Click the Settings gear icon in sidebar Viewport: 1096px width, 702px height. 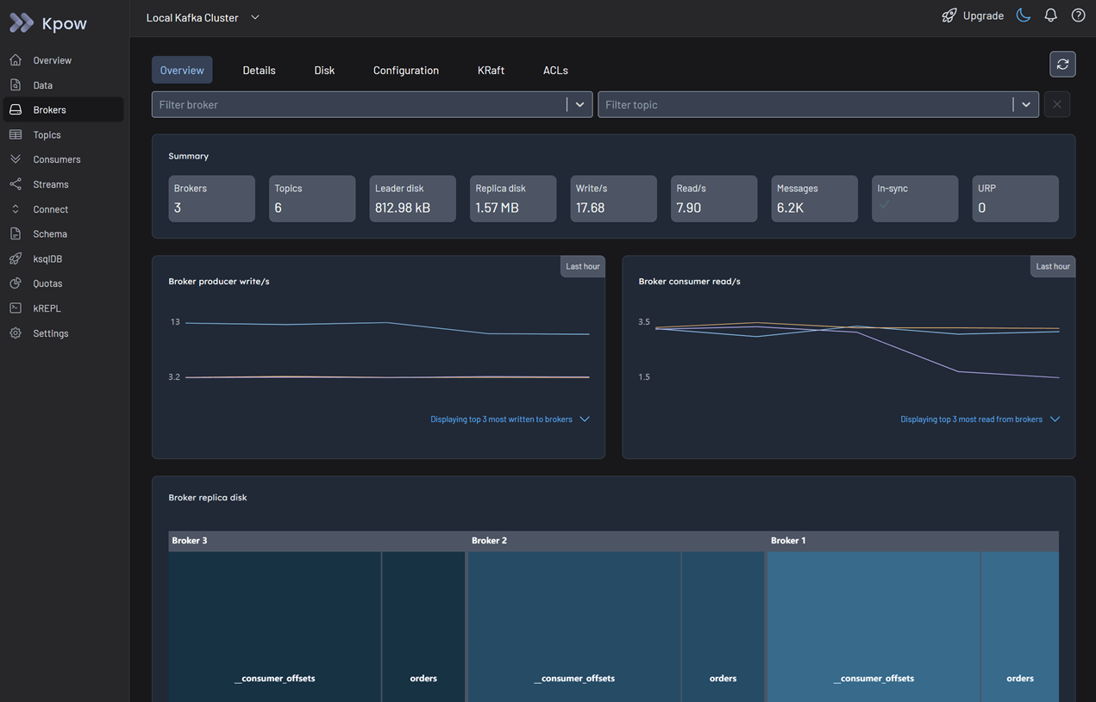pos(16,333)
